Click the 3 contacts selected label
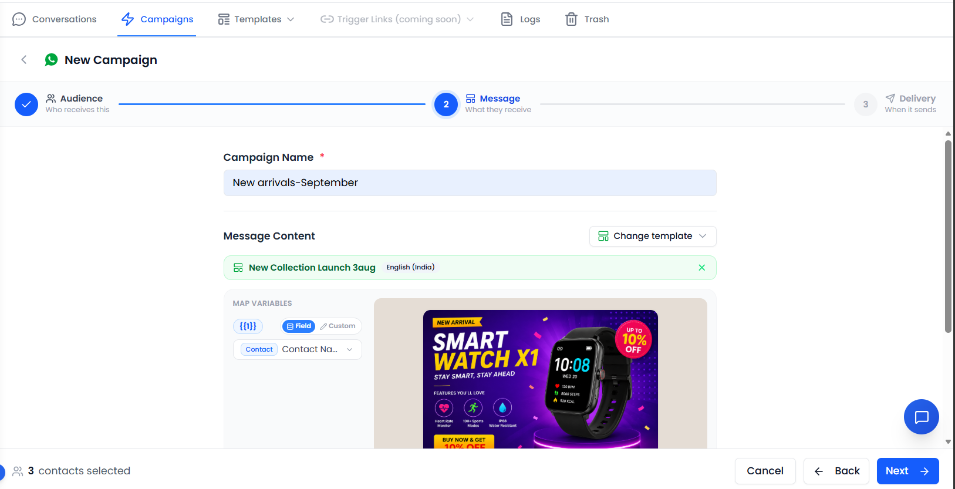This screenshot has width=955, height=489. (79, 471)
